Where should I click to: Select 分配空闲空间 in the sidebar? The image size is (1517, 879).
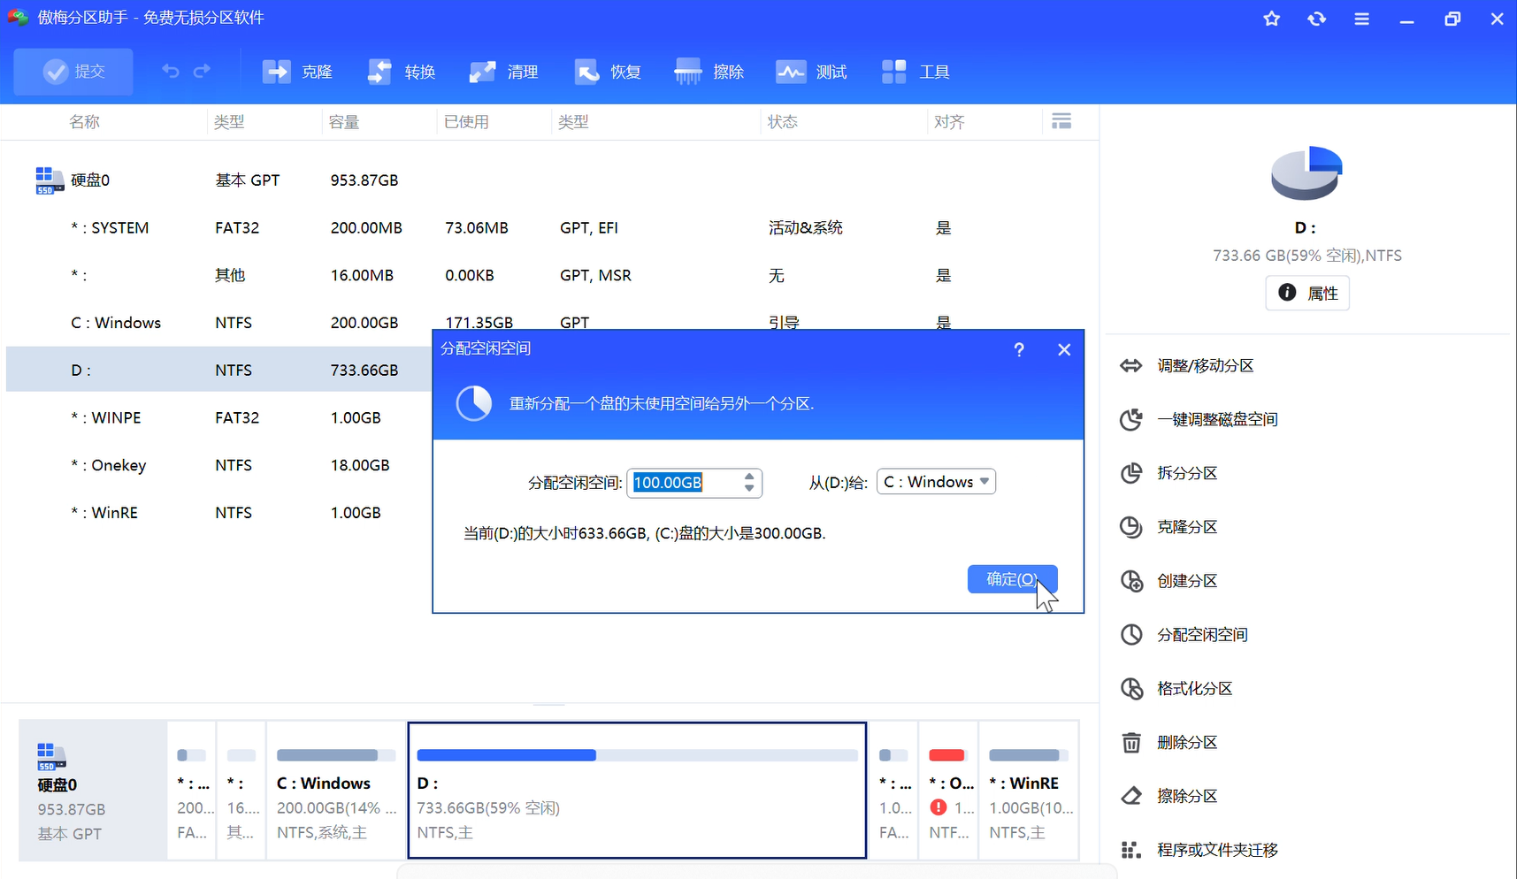[x=1184, y=635]
